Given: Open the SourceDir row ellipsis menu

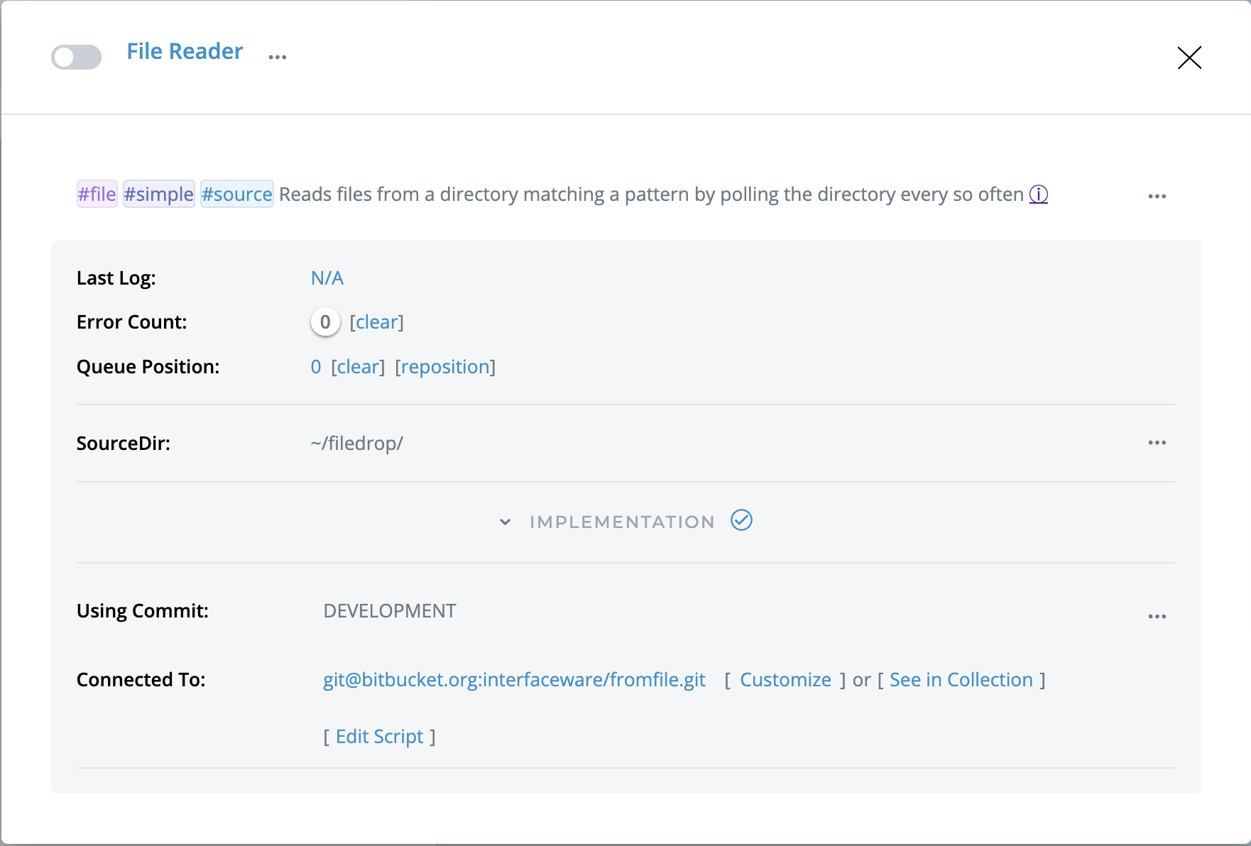Looking at the screenshot, I should pos(1157,443).
